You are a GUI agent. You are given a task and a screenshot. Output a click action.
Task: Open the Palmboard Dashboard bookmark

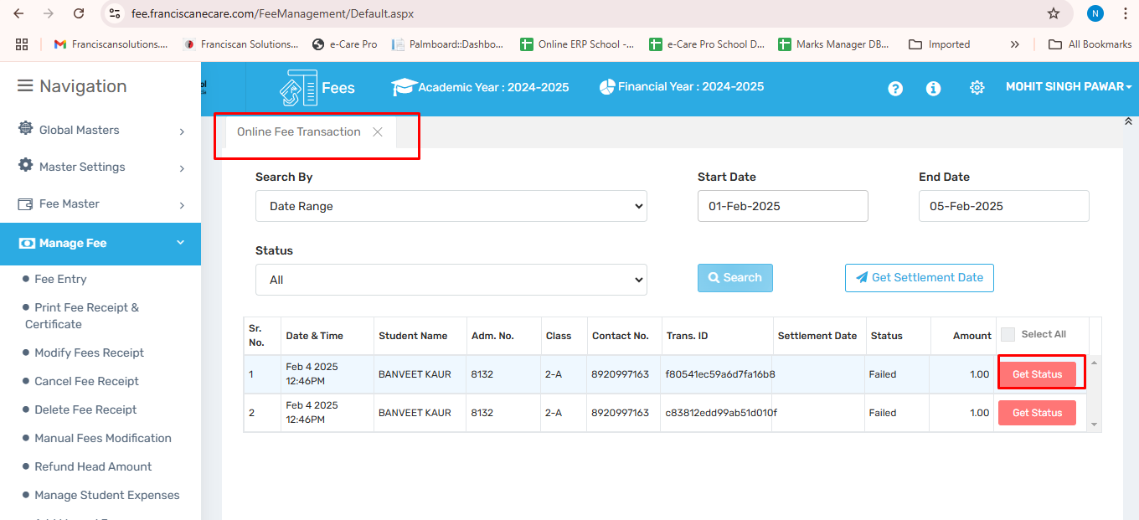[x=448, y=44]
